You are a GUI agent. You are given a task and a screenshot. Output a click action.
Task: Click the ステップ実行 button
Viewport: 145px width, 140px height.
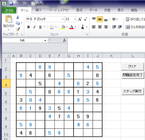point(132,92)
